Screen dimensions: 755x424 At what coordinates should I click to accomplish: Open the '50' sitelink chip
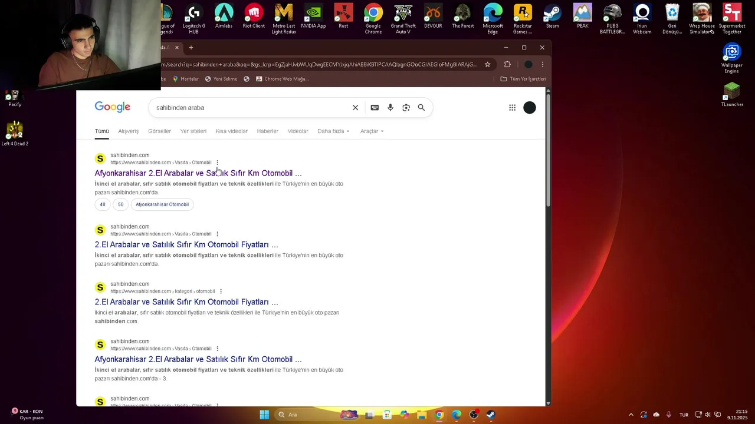[120, 204]
